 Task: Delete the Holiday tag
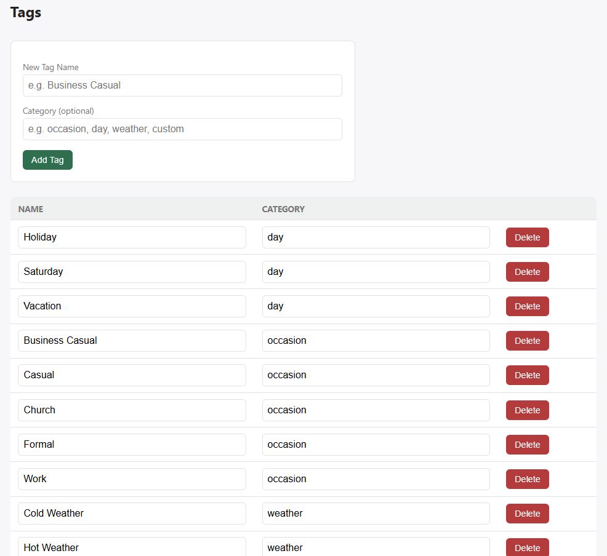tap(527, 237)
